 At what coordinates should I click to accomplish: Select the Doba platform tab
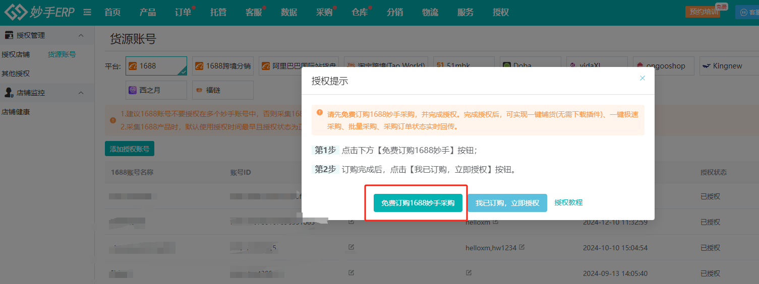531,66
